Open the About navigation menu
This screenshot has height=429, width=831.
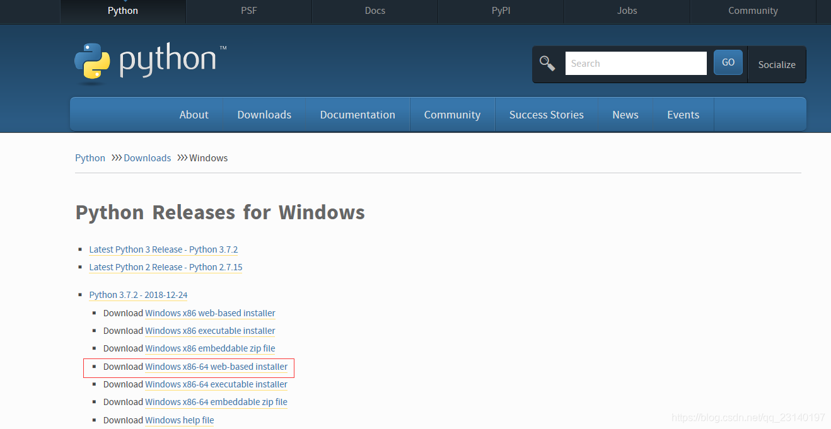pos(194,115)
